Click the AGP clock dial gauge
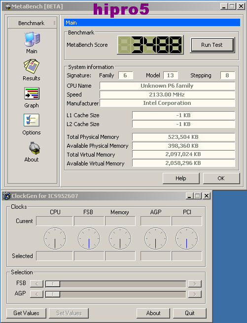This screenshot has width=247, height=323. [x=156, y=238]
